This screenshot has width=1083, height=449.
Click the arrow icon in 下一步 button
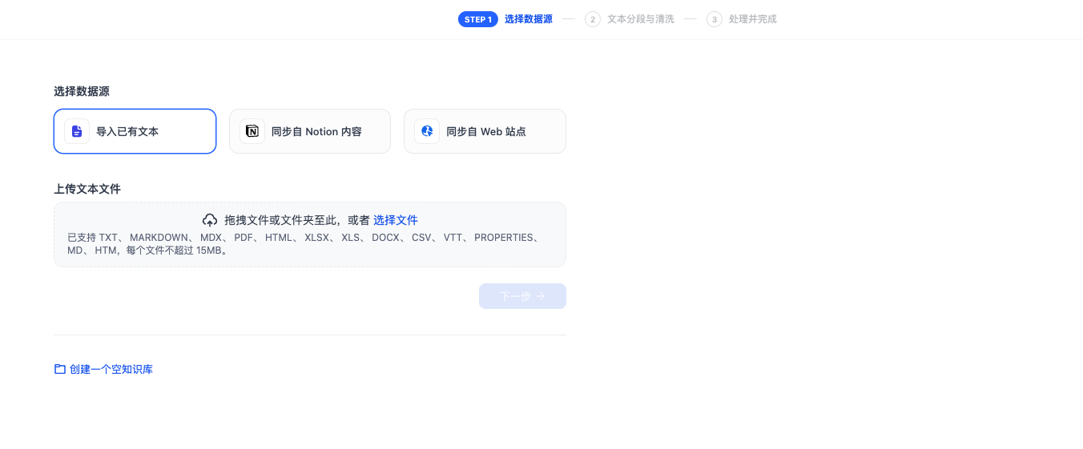pos(541,296)
